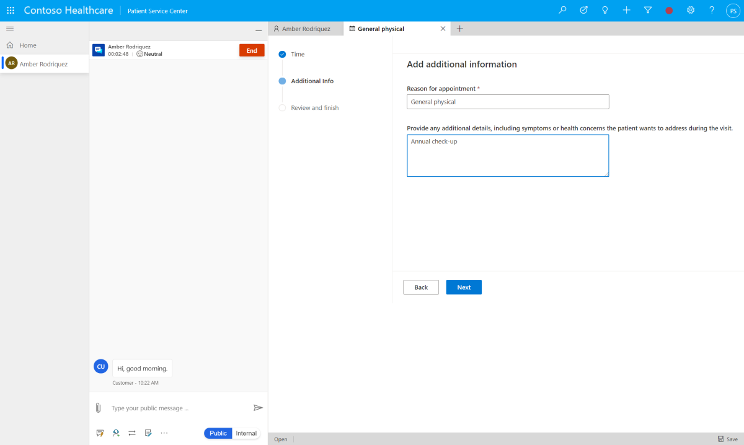Close the General physical tab
Image resolution: width=744 pixels, height=445 pixels.
point(443,29)
